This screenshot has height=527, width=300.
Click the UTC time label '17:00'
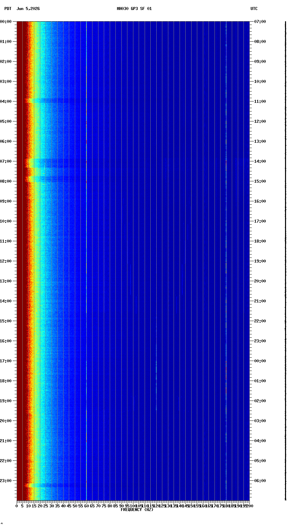(x=260, y=221)
